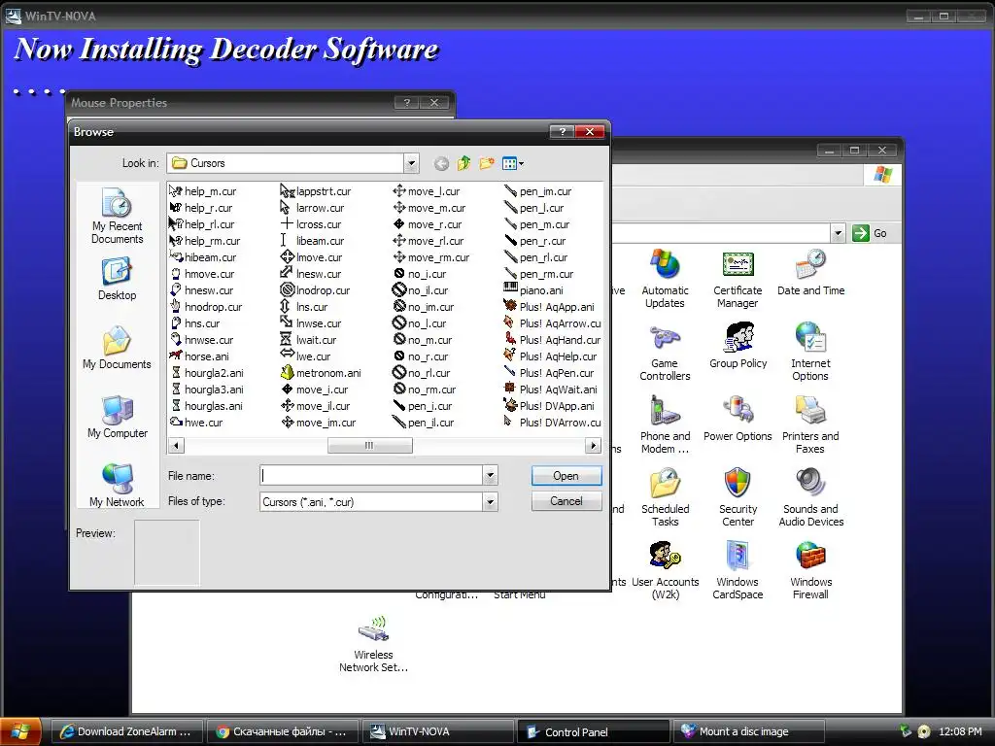Click the file list right scroll arrow
The height and width of the screenshot is (746, 995).
(593, 445)
